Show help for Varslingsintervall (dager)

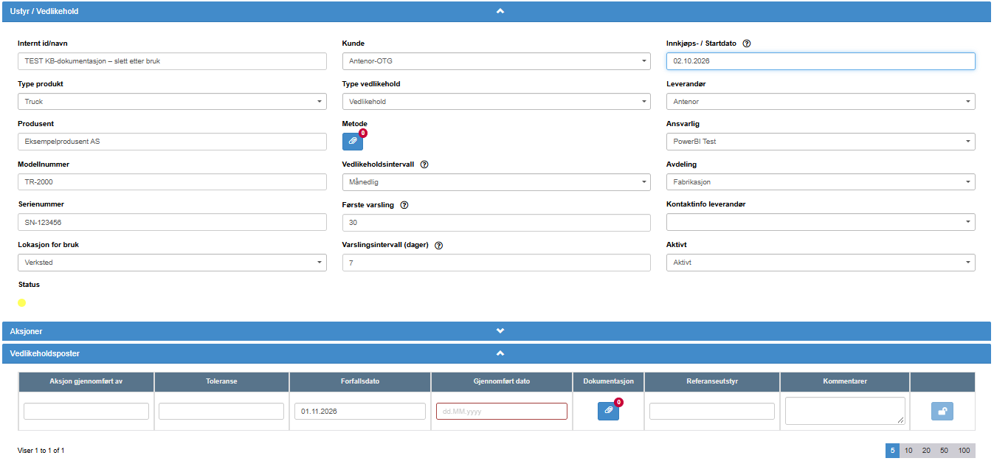439,245
